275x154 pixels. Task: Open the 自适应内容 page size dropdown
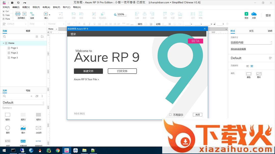pos(251,42)
